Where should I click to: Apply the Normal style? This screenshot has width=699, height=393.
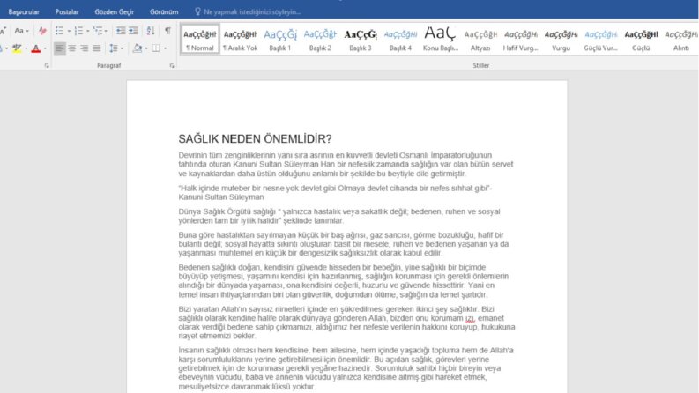pyautogui.click(x=200, y=39)
